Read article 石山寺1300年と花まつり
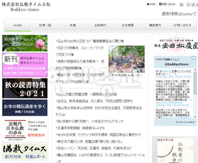The image size is (198, 163). tap(88, 41)
